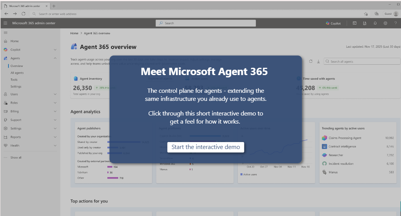Screen dimensions: 401x216
Task: Open the app launcher waffle icon
Action: tap(5, 23)
